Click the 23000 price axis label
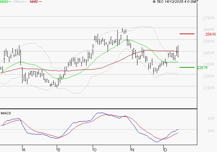The height and width of the screenshot is (152, 217). click(x=209, y=64)
